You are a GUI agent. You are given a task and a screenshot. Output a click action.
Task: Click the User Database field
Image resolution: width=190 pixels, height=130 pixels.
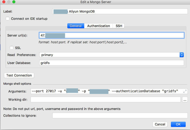click(112, 63)
